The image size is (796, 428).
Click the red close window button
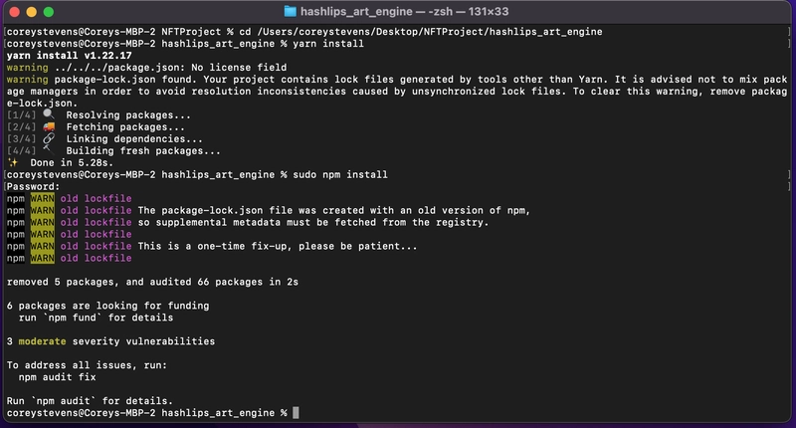(x=15, y=12)
